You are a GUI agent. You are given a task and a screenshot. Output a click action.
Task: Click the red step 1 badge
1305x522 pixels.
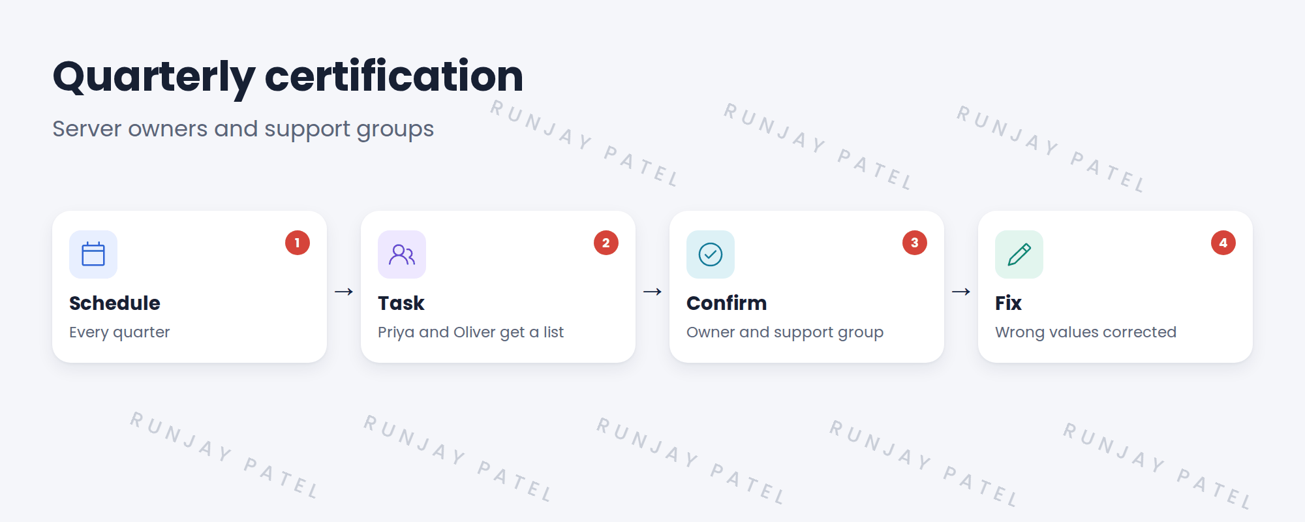click(298, 243)
